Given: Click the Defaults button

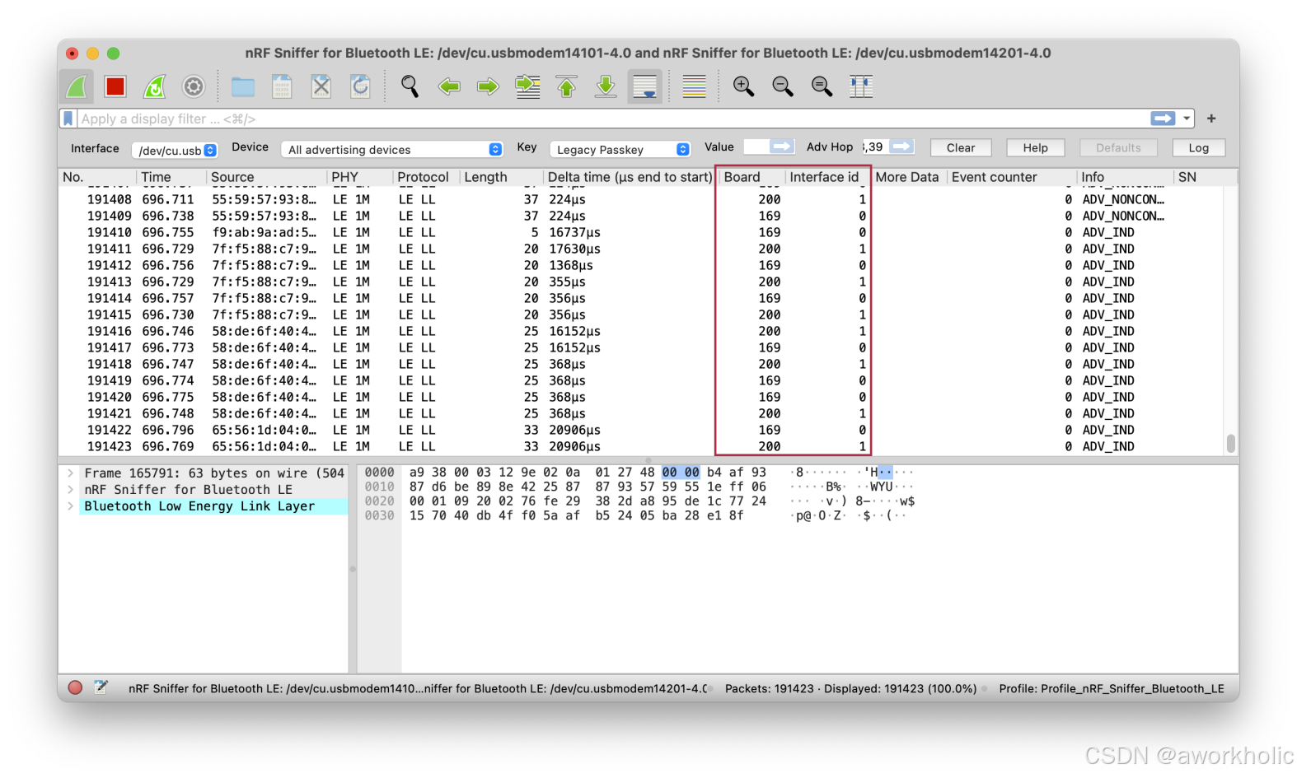Looking at the screenshot, I should 1118,147.
